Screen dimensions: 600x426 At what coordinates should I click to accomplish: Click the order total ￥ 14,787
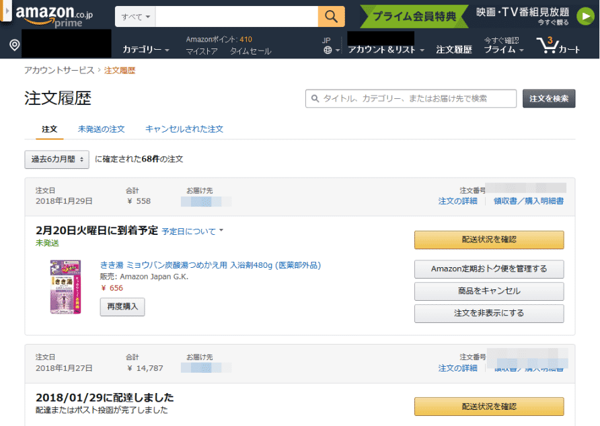coord(145,368)
